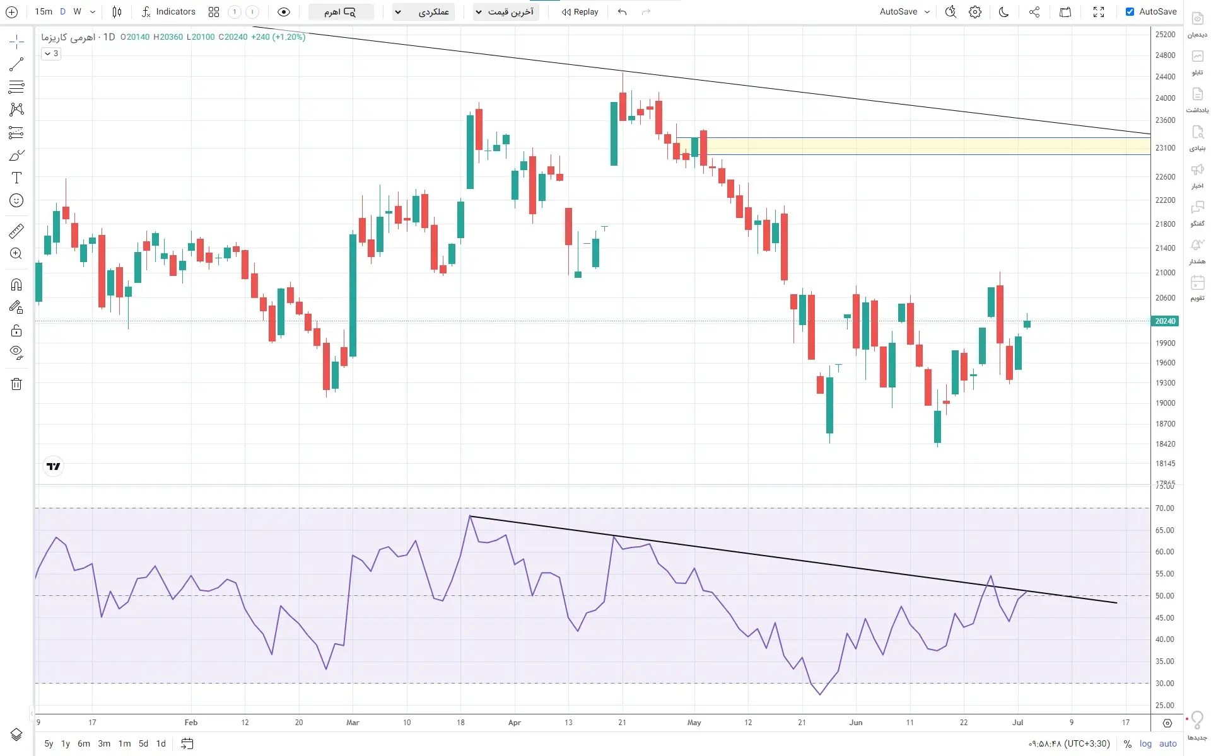Start bar Replay mode

tap(580, 12)
